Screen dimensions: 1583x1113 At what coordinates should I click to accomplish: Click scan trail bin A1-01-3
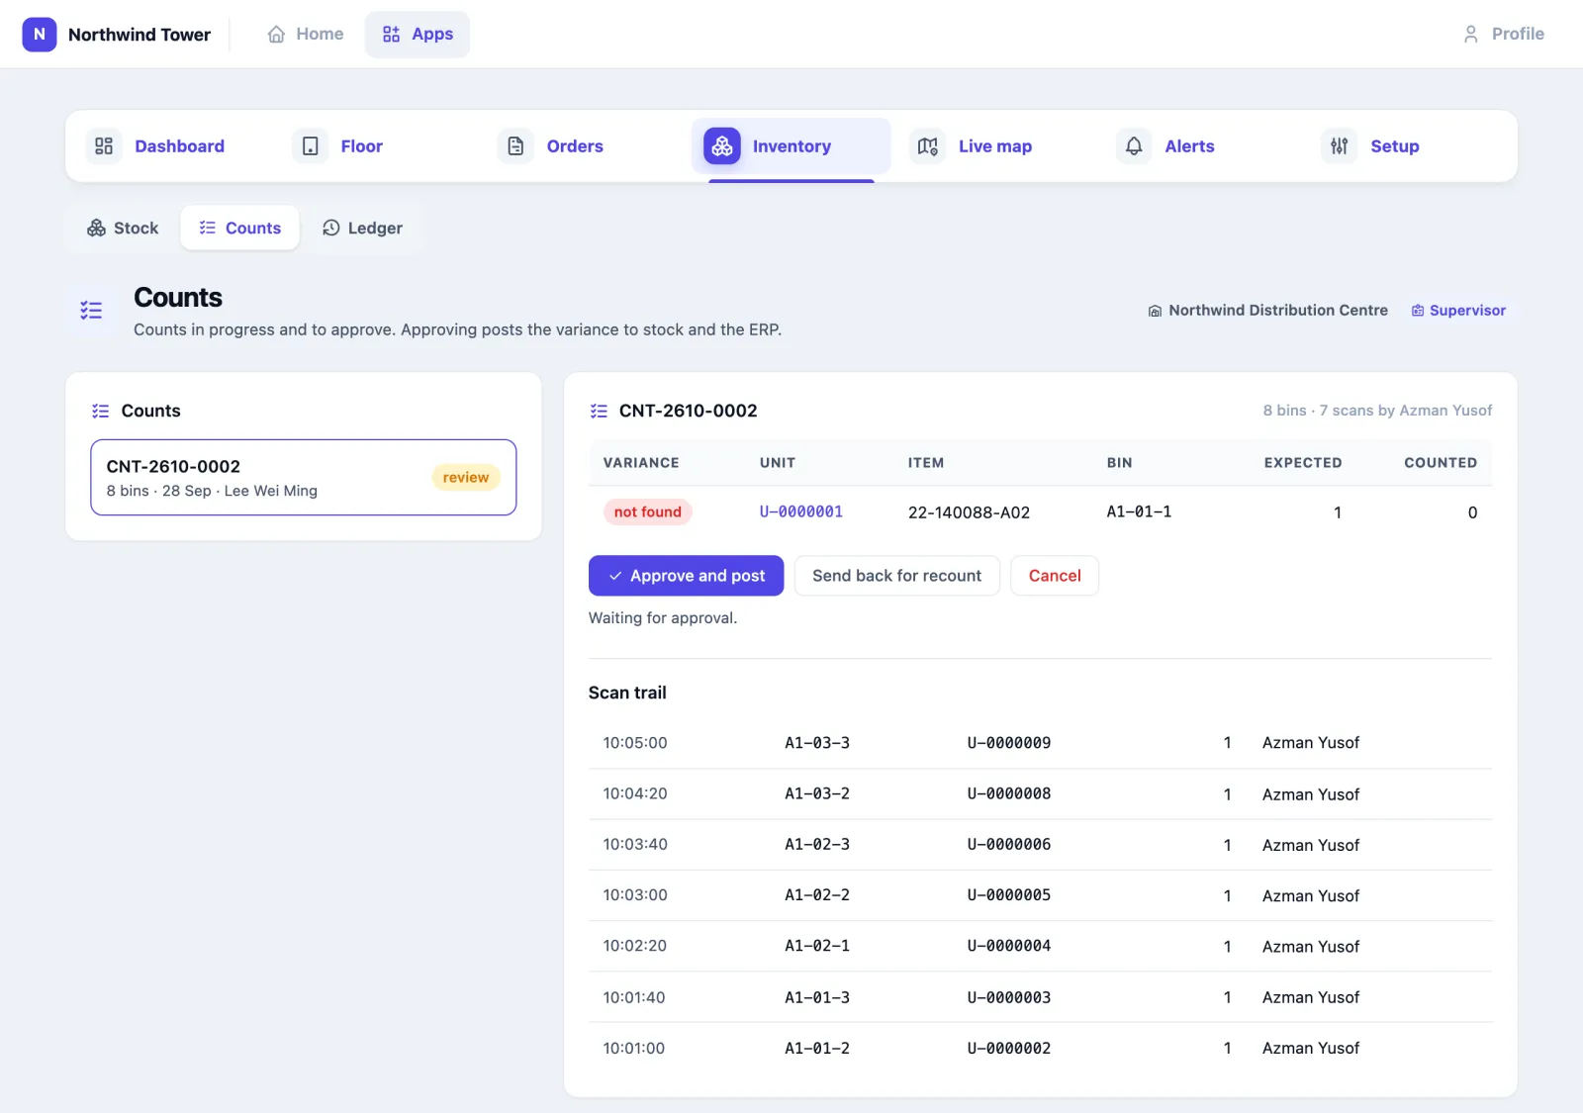pos(817,997)
